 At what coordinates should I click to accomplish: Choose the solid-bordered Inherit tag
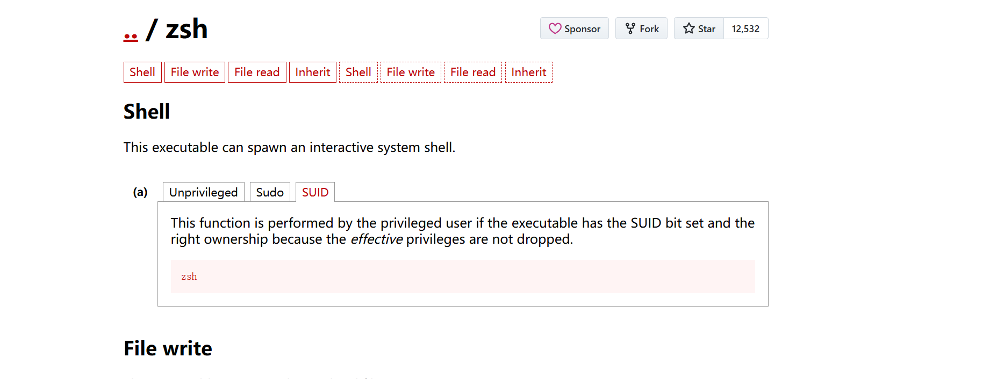pyautogui.click(x=312, y=72)
